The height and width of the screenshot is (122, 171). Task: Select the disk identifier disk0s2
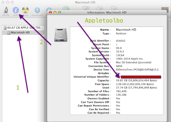(121, 41)
